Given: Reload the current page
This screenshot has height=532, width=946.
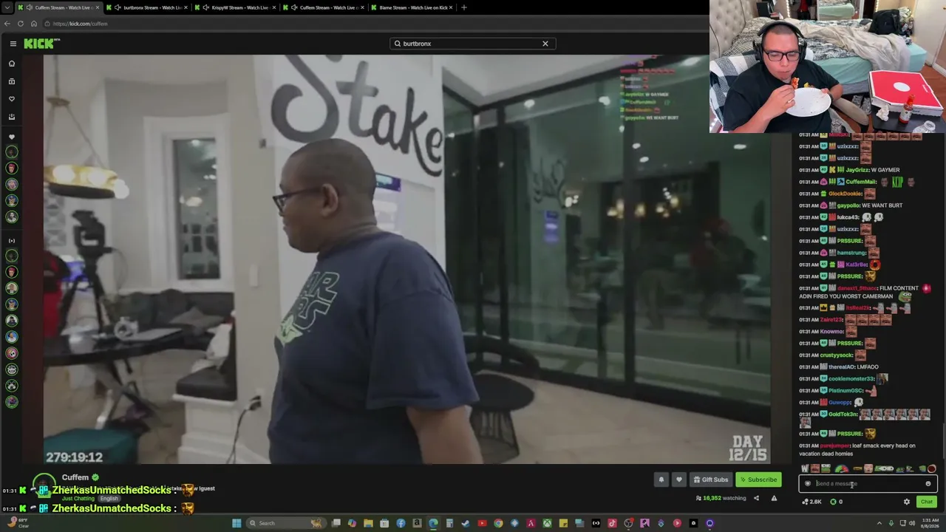Looking at the screenshot, I should pos(21,24).
